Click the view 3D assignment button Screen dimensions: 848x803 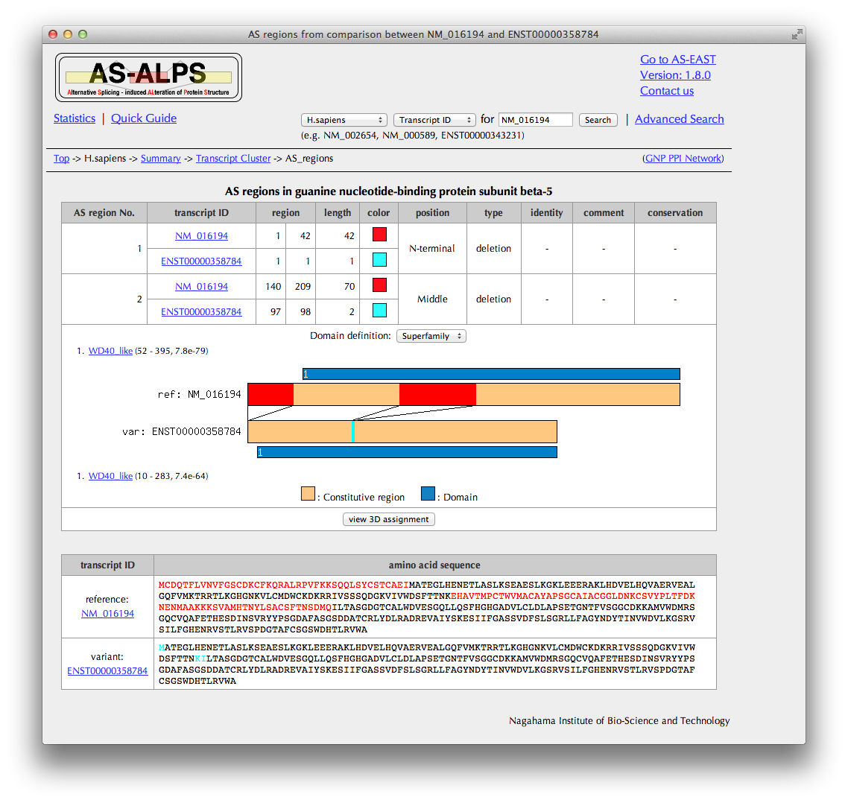[388, 519]
